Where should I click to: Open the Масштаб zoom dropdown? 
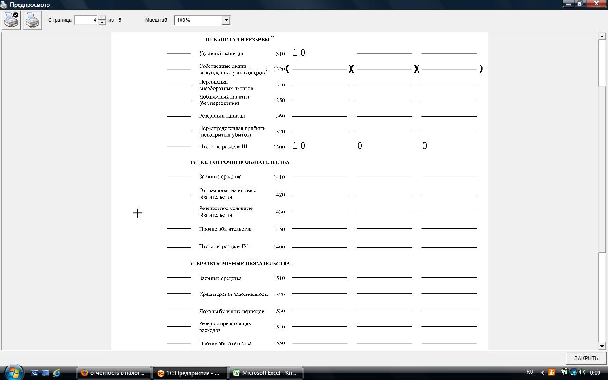(x=226, y=20)
